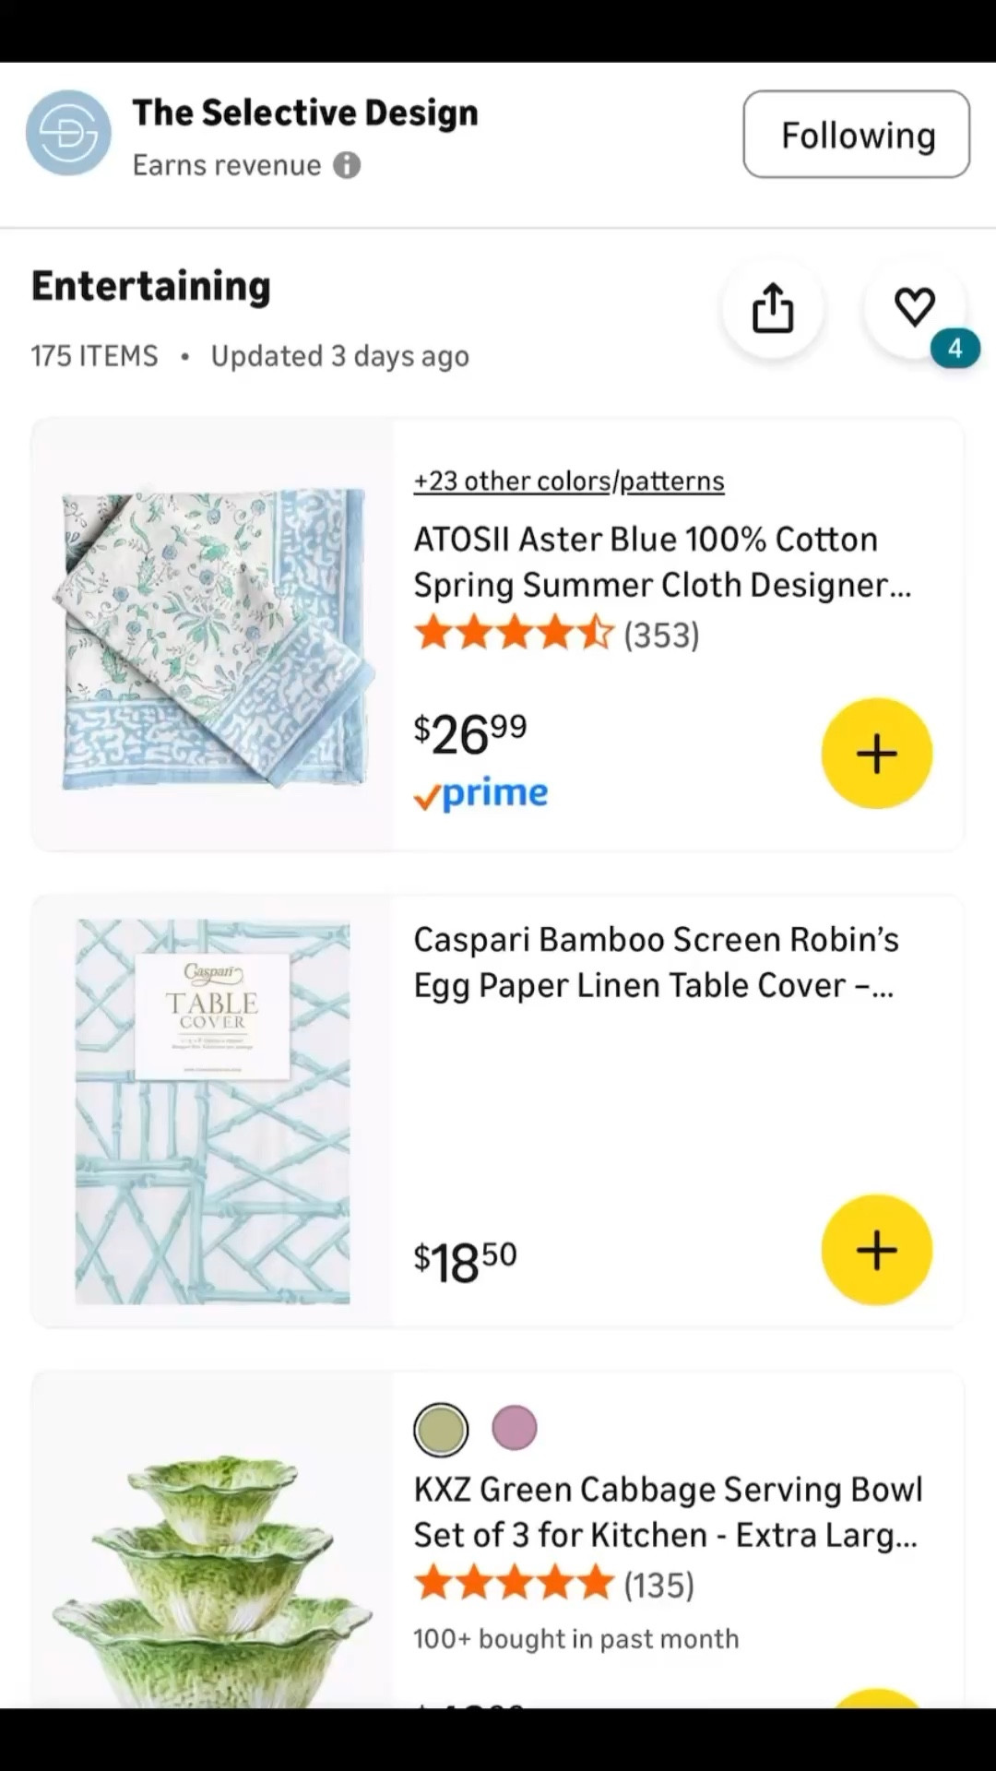Expand the +23 other colors/patterns list
The image size is (996, 1771).
click(x=568, y=481)
